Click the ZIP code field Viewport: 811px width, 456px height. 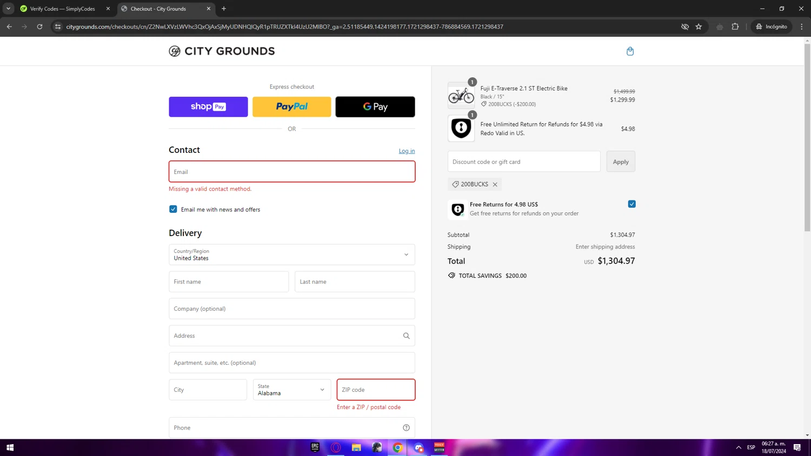(376, 390)
